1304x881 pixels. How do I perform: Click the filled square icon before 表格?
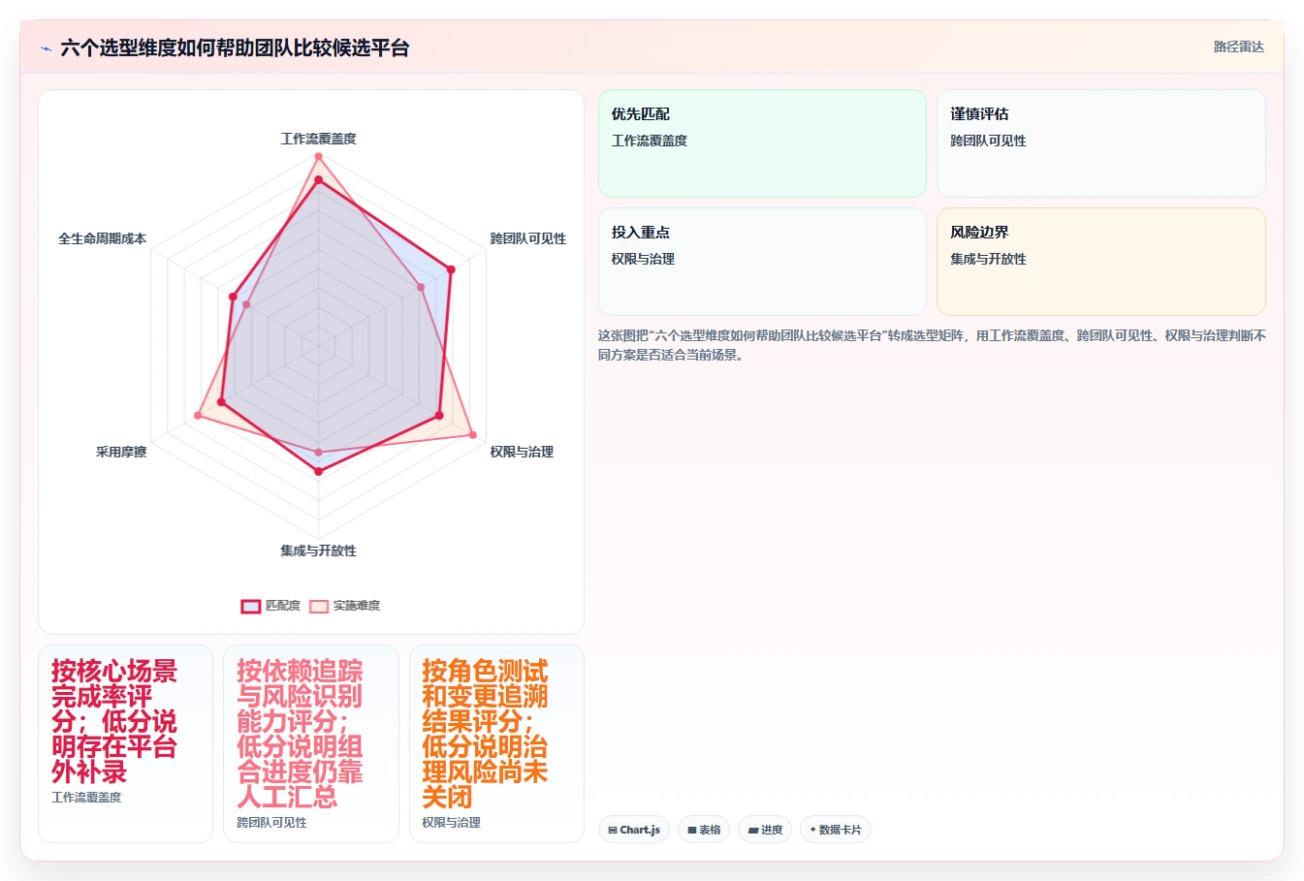(x=692, y=831)
